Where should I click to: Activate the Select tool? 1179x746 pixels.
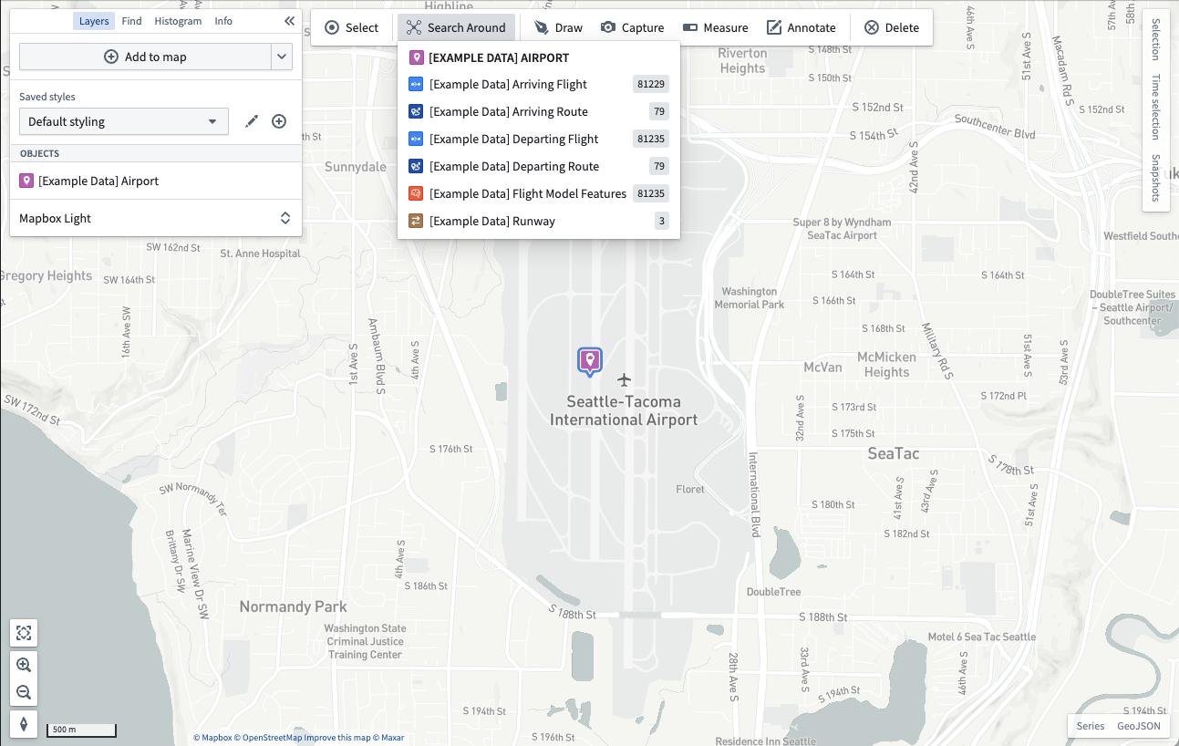(351, 27)
